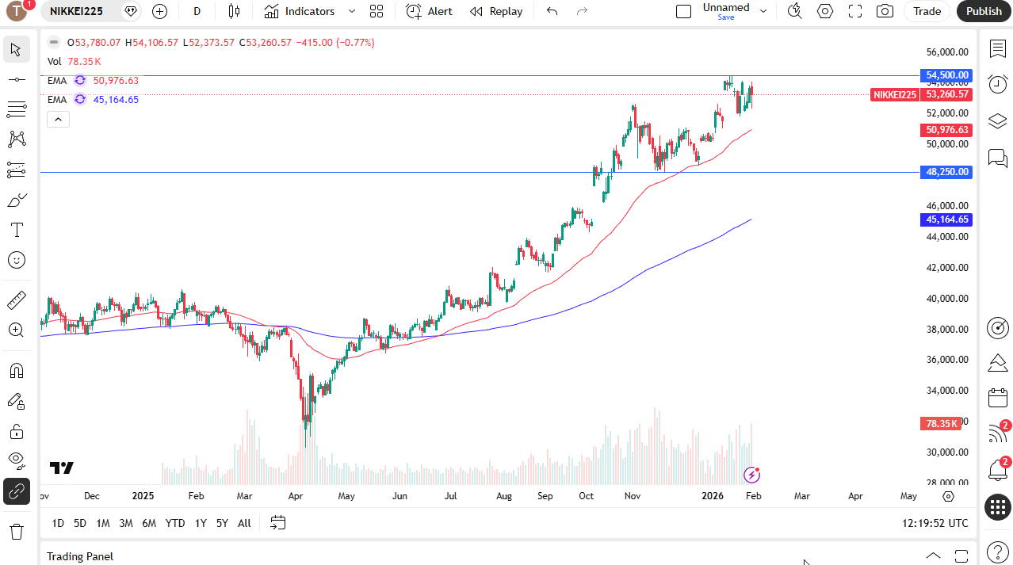1013x565 pixels.
Task: Open the products dial pad grid
Action: pyautogui.click(x=998, y=507)
